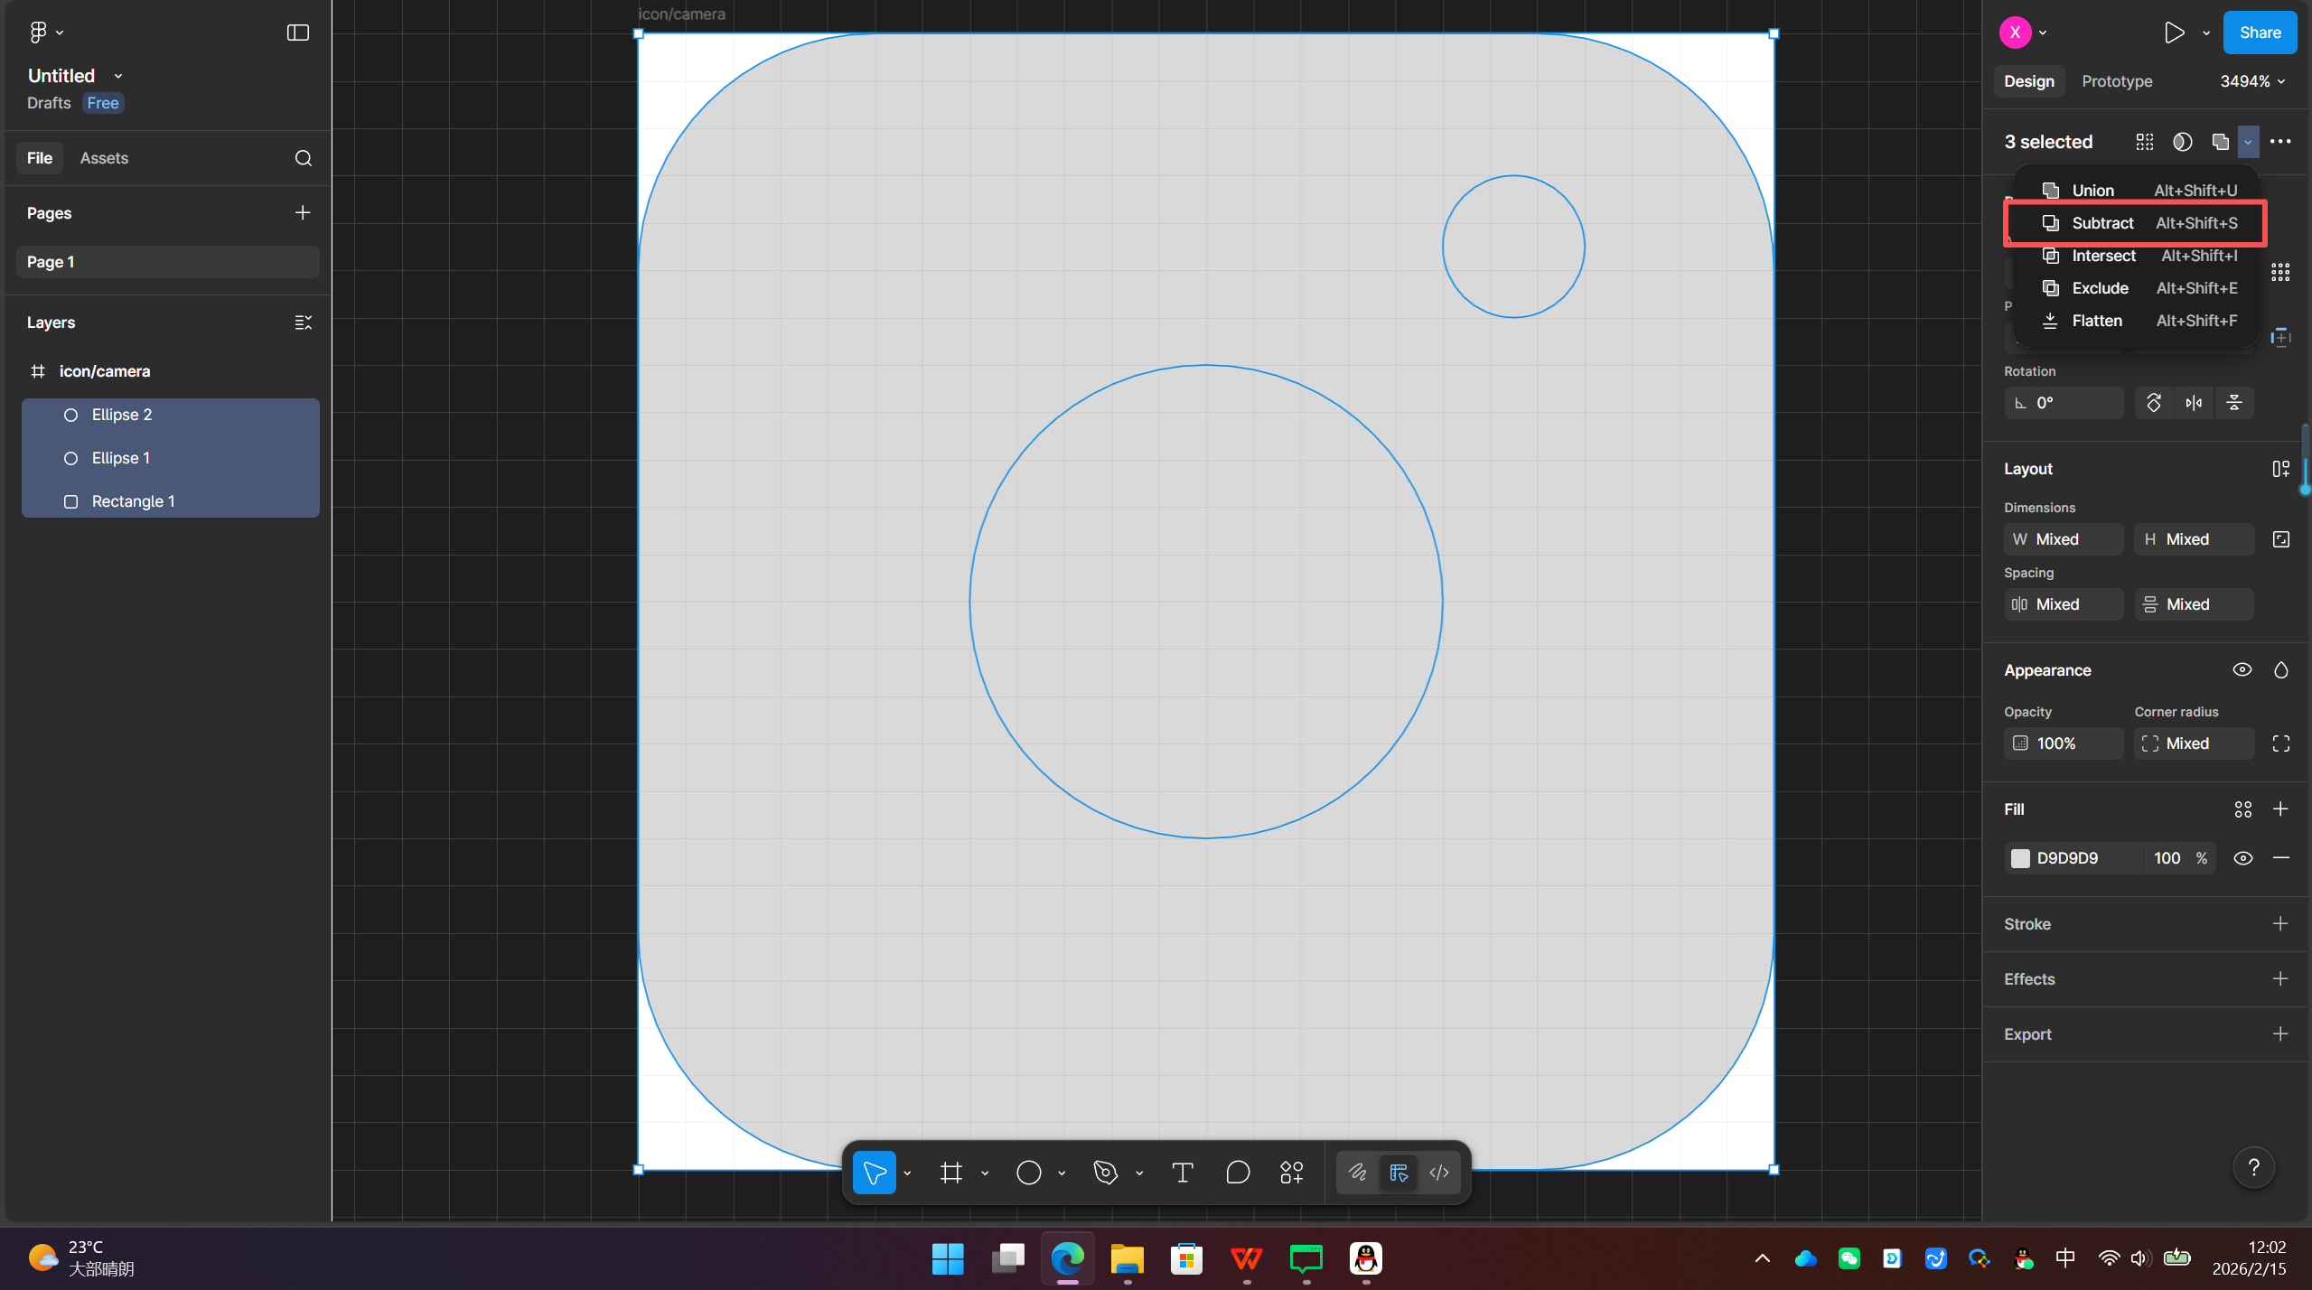
Task: Collapse all layers icon
Action: point(303,322)
